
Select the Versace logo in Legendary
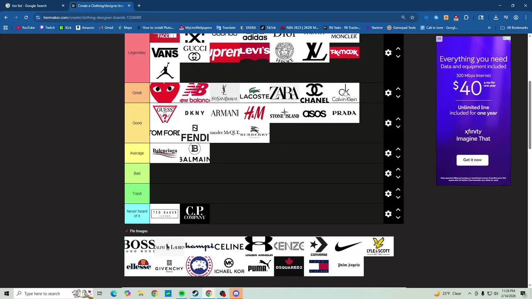[285, 53]
